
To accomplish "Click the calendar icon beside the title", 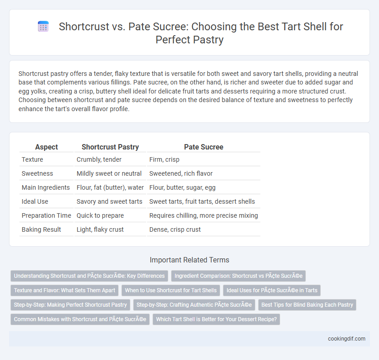I will (43, 26).
